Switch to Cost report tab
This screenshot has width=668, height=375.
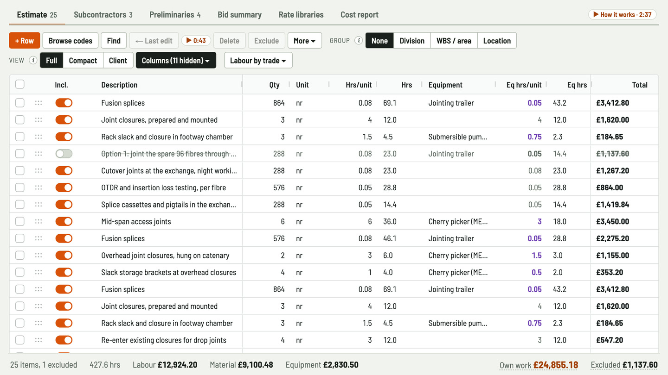[x=360, y=15]
